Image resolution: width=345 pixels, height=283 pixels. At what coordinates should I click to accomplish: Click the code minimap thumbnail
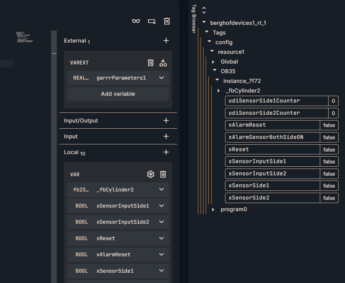click(x=24, y=37)
